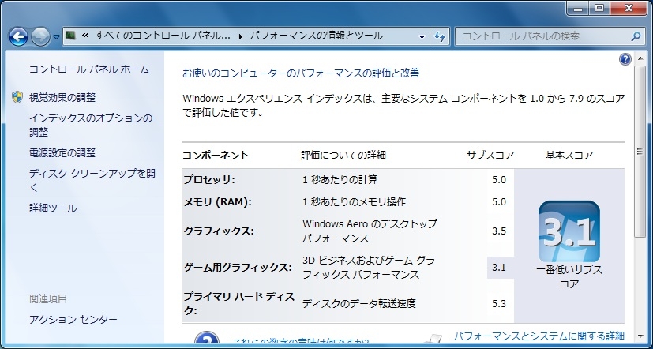Viewport: 653px width, 349px height.
Task: Click the グラフィックス subscore 3.5
Action: tap(499, 231)
